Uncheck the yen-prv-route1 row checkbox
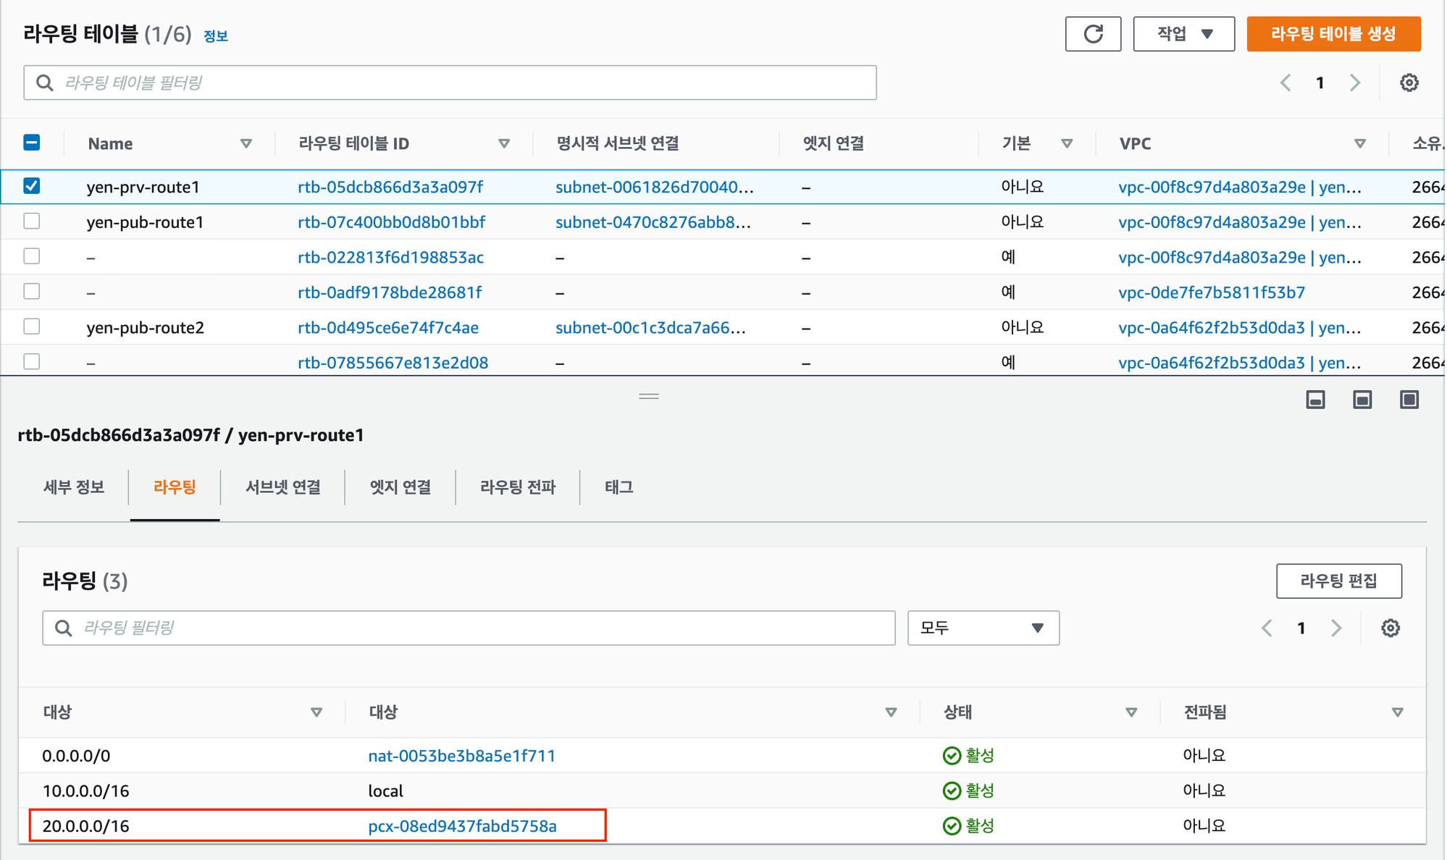Image resolution: width=1447 pixels, height=860 pixels. click(x=32, y=186)
